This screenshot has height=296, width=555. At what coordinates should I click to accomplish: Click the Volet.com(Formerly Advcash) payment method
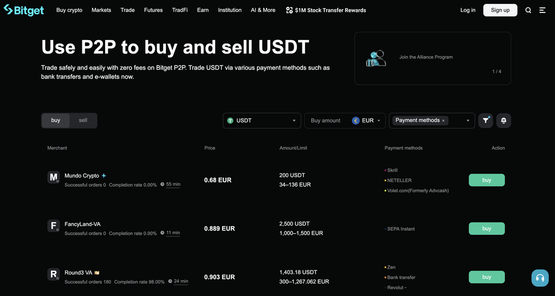pyautogui.click(x=418, y=190)
